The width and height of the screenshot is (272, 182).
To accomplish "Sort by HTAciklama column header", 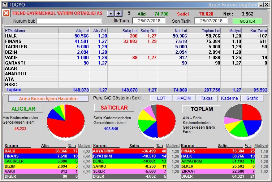I will [x=31, y=31].
